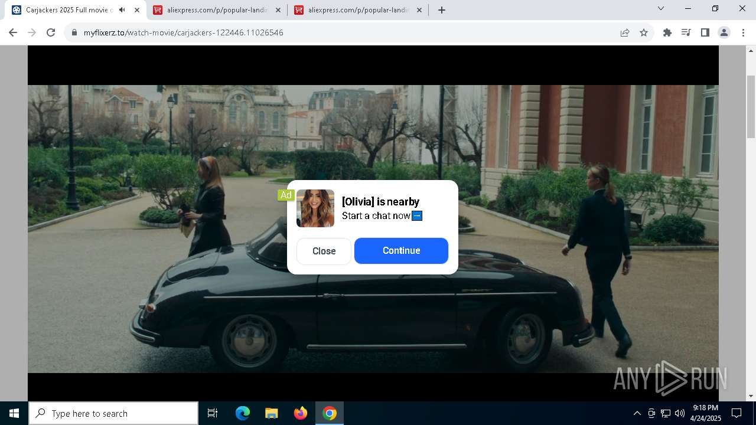Close the second aliexpress.com tab
Viewport: 756px width, 425px height.
pyautogui.click(x=419, y=10)
